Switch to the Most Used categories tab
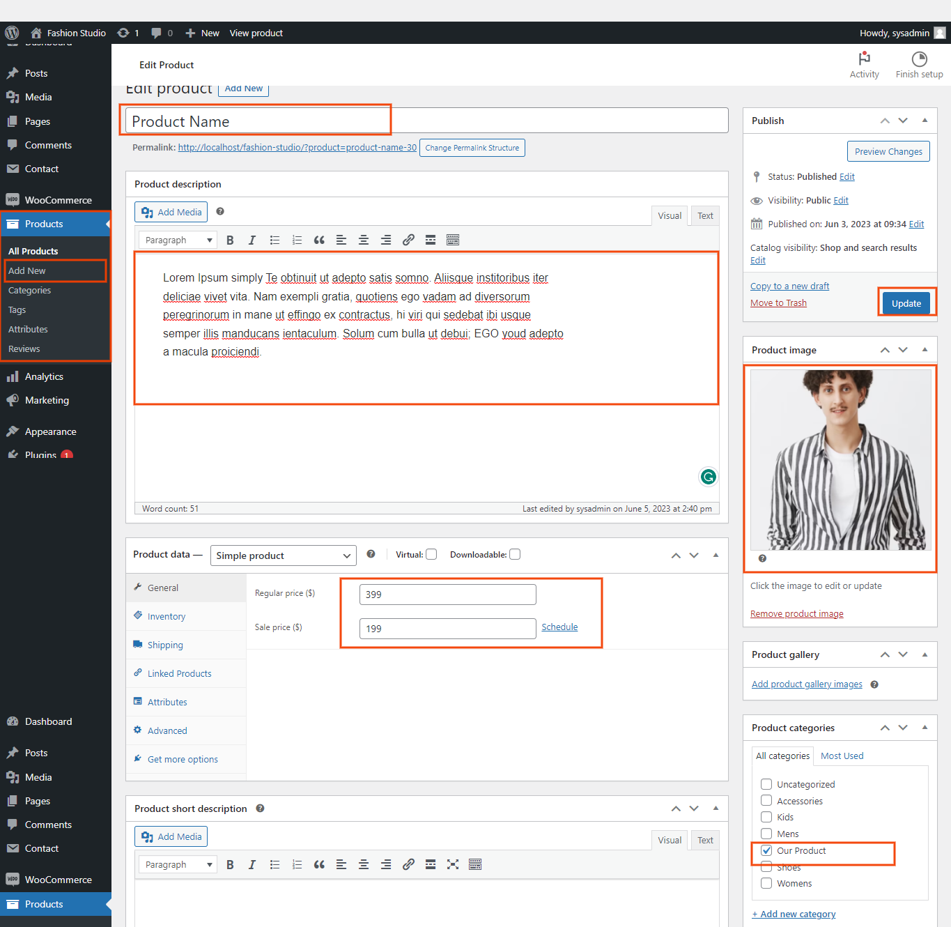 (842, 756)
